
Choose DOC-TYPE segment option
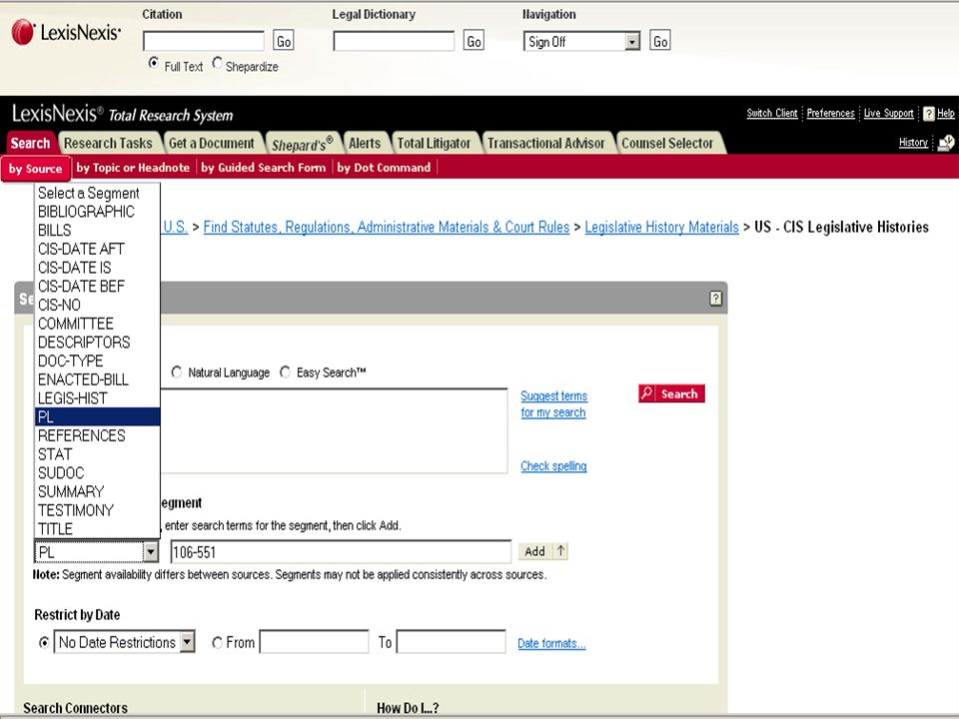[x=97, y=360]
